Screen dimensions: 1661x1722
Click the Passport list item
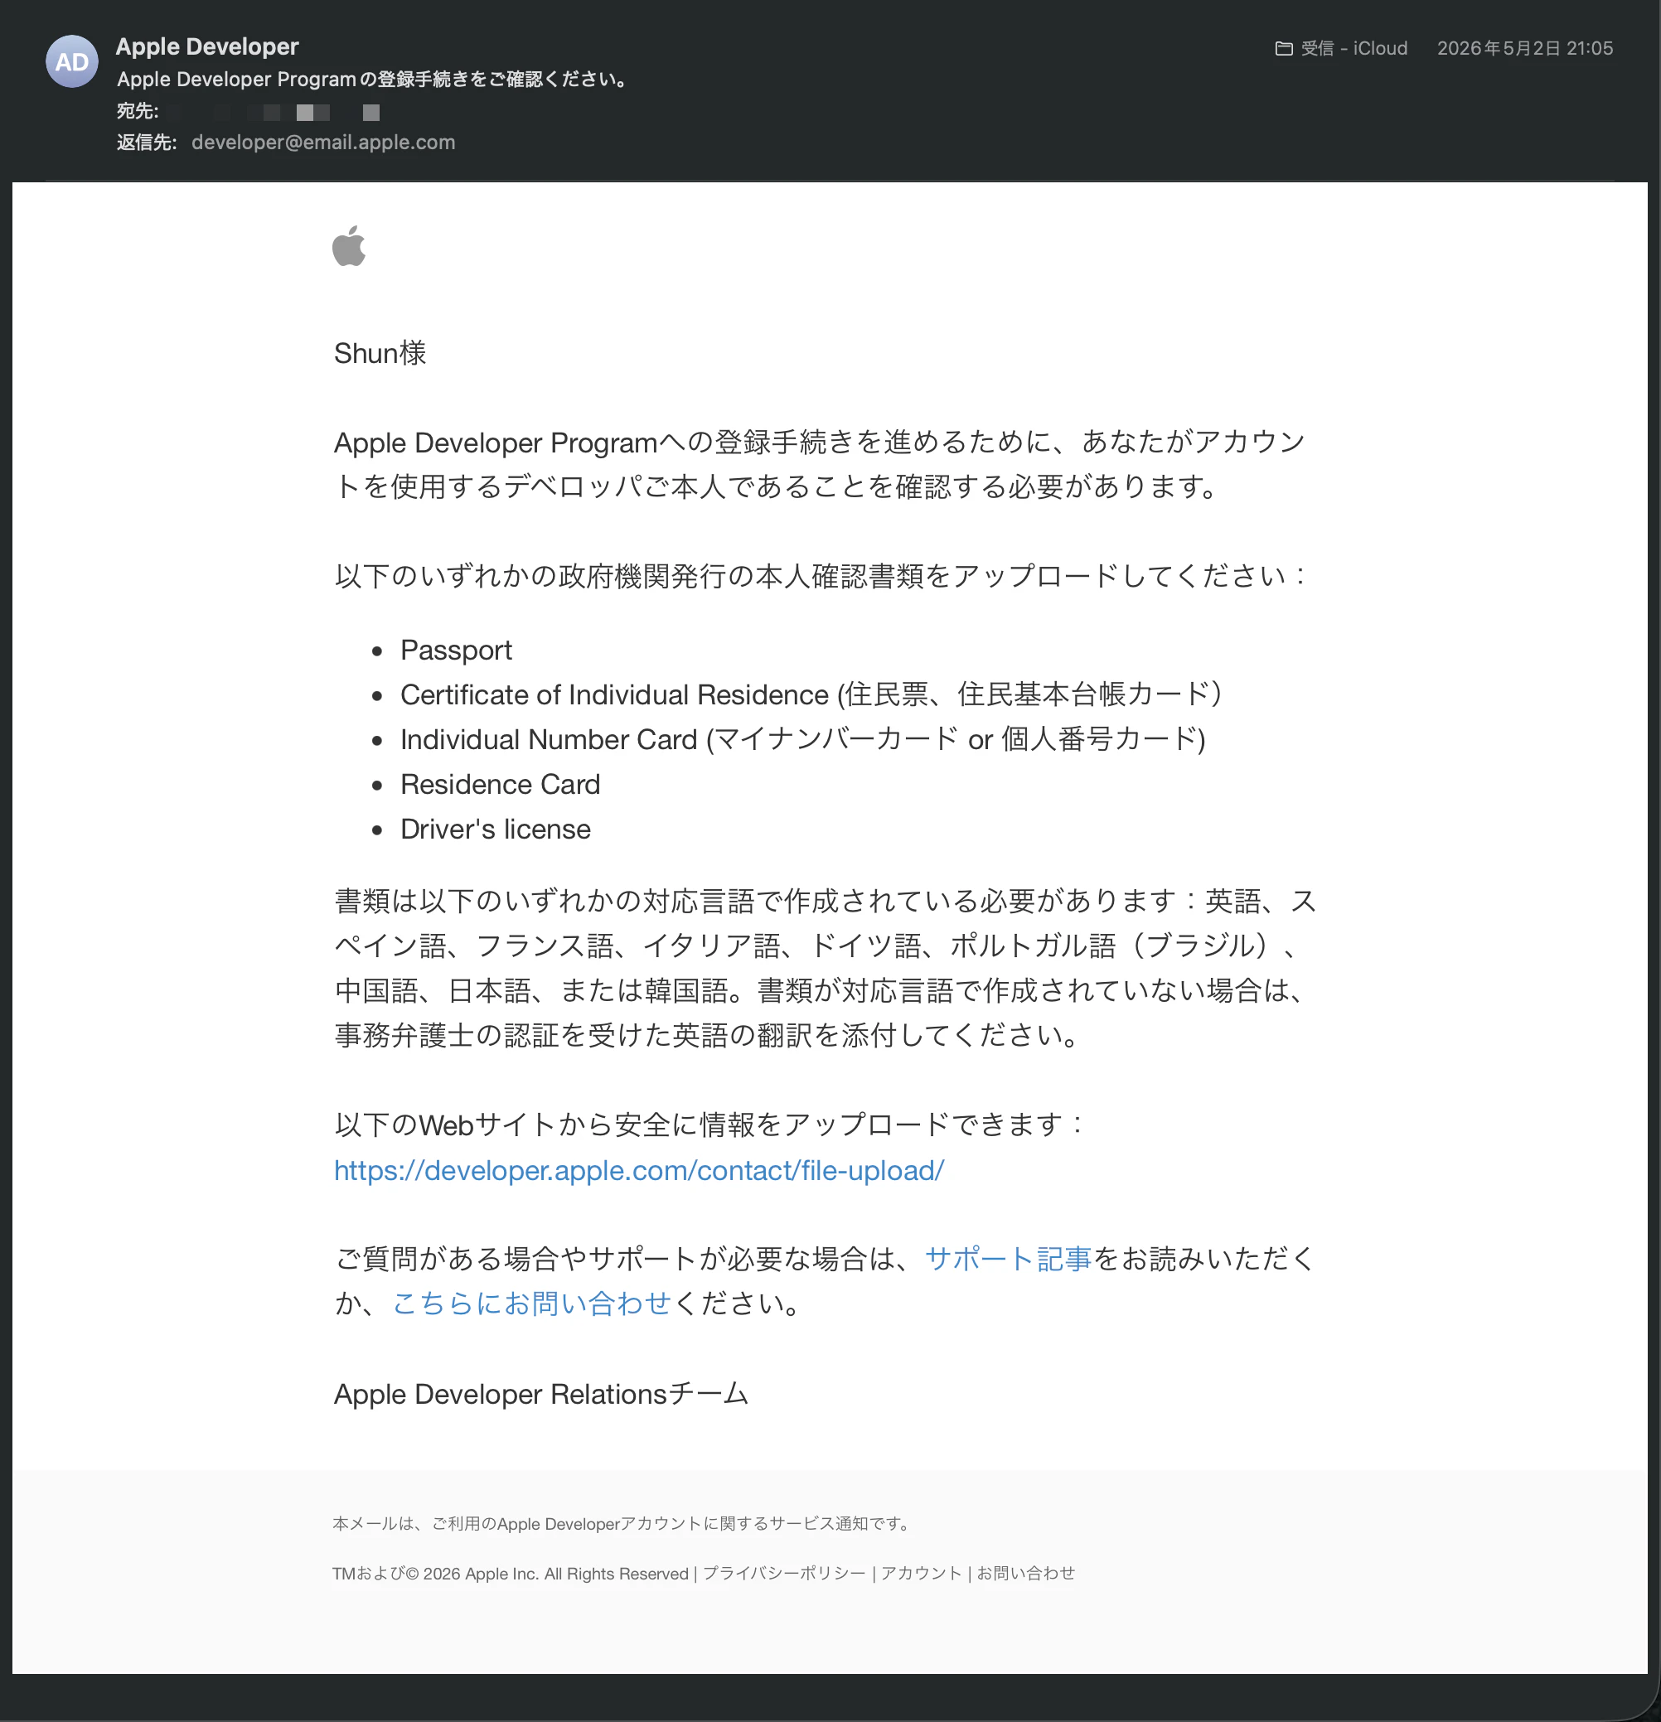[x=456, y=651]
